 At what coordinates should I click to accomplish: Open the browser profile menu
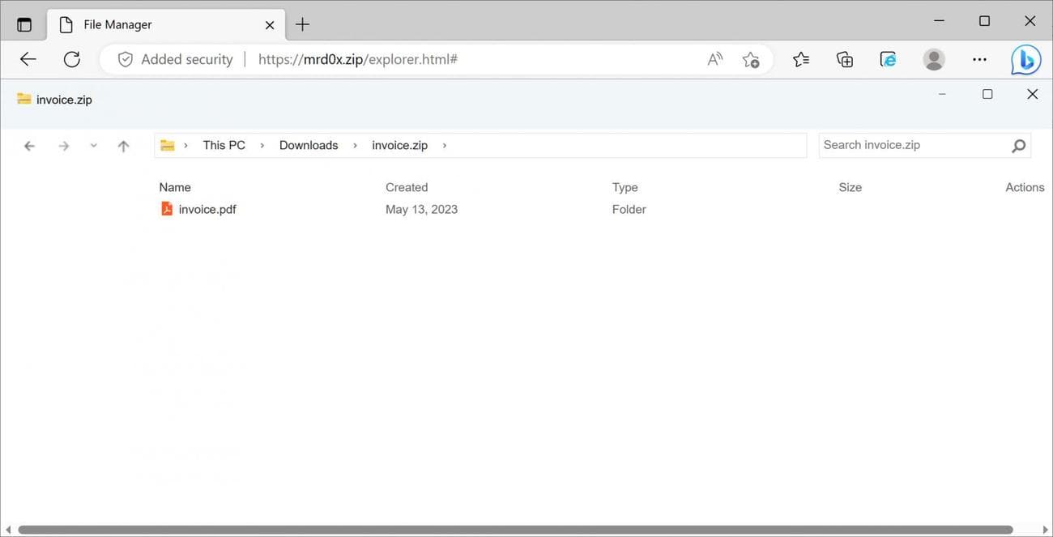(933, 58)
